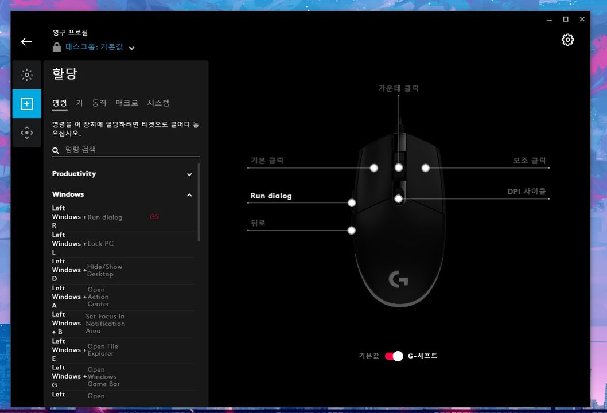Viewport: 607px width, 413px height.
Task: Expand the Productivity category
Action: click(x=122, y=174)
